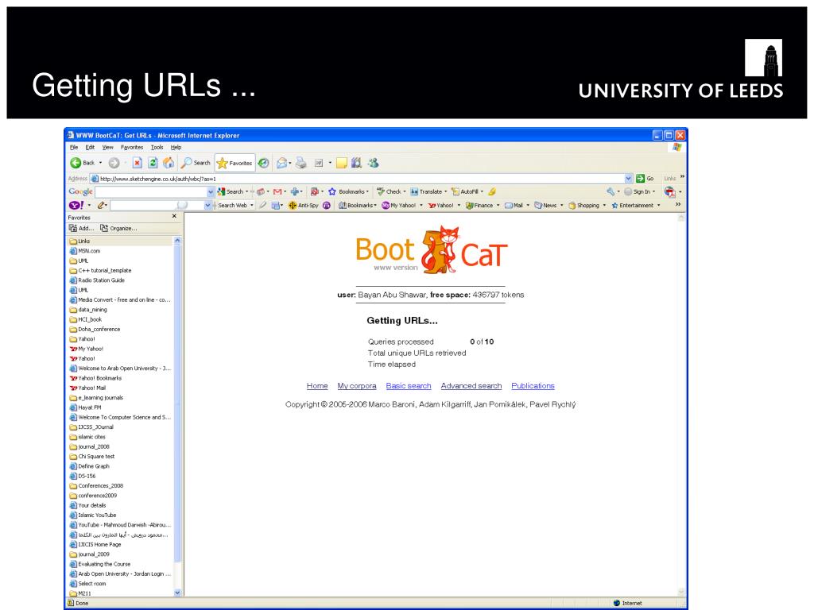The image size is (814, 610).
Task: Open the View menu
Action: coord(107,147)
